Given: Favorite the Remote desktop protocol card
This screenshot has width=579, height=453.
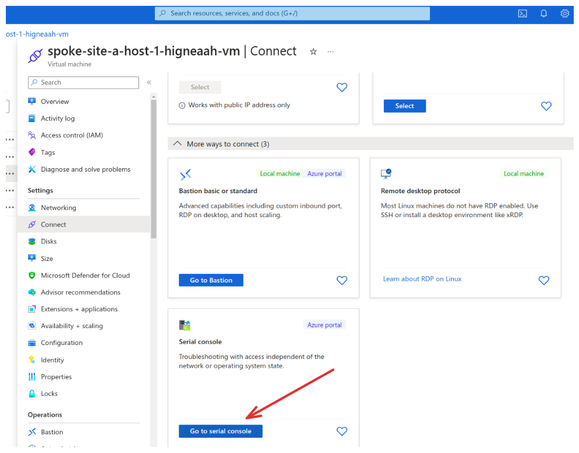Looking at the screenshot, I should coord(544,280).
